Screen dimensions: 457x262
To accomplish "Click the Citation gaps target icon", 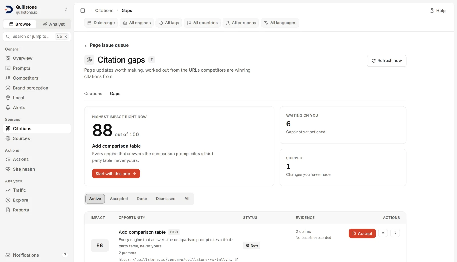I will tap(89, 60).
